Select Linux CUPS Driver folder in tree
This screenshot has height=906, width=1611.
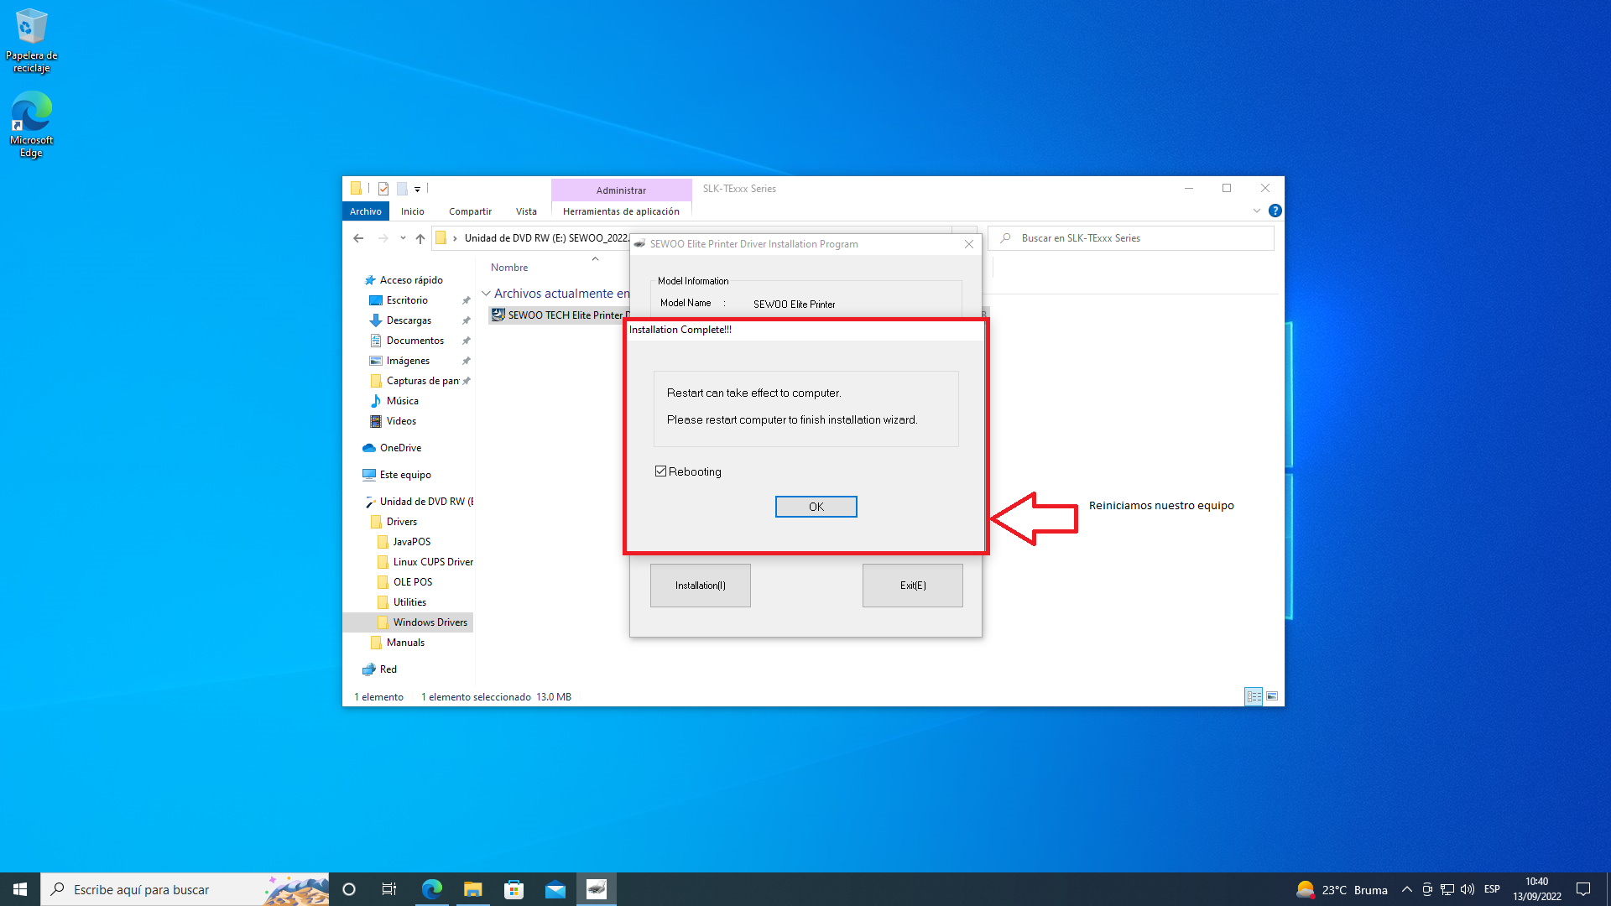(432, 562)
